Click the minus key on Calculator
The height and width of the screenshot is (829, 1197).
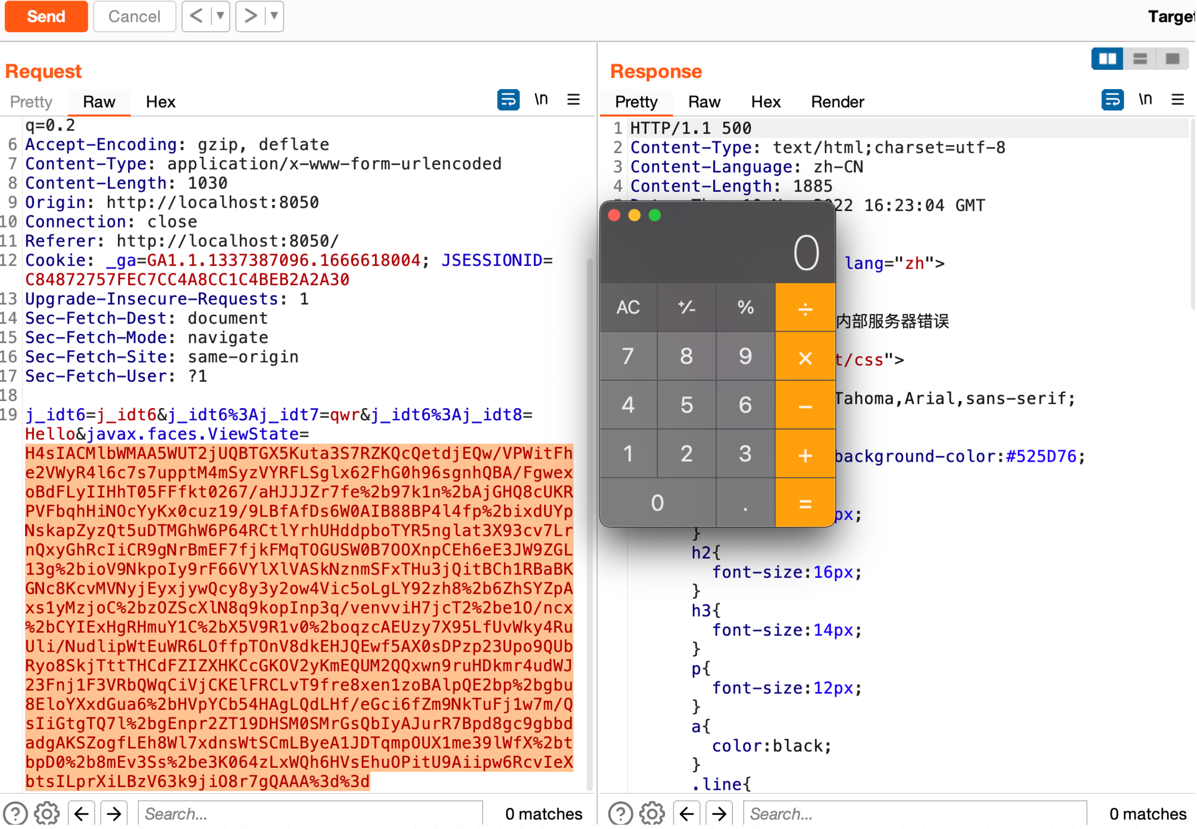(806, 406)
